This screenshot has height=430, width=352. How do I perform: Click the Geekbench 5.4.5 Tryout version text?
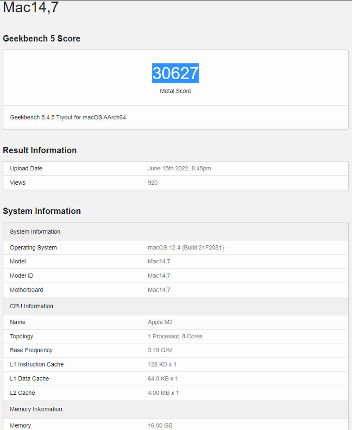pos(68,118)
